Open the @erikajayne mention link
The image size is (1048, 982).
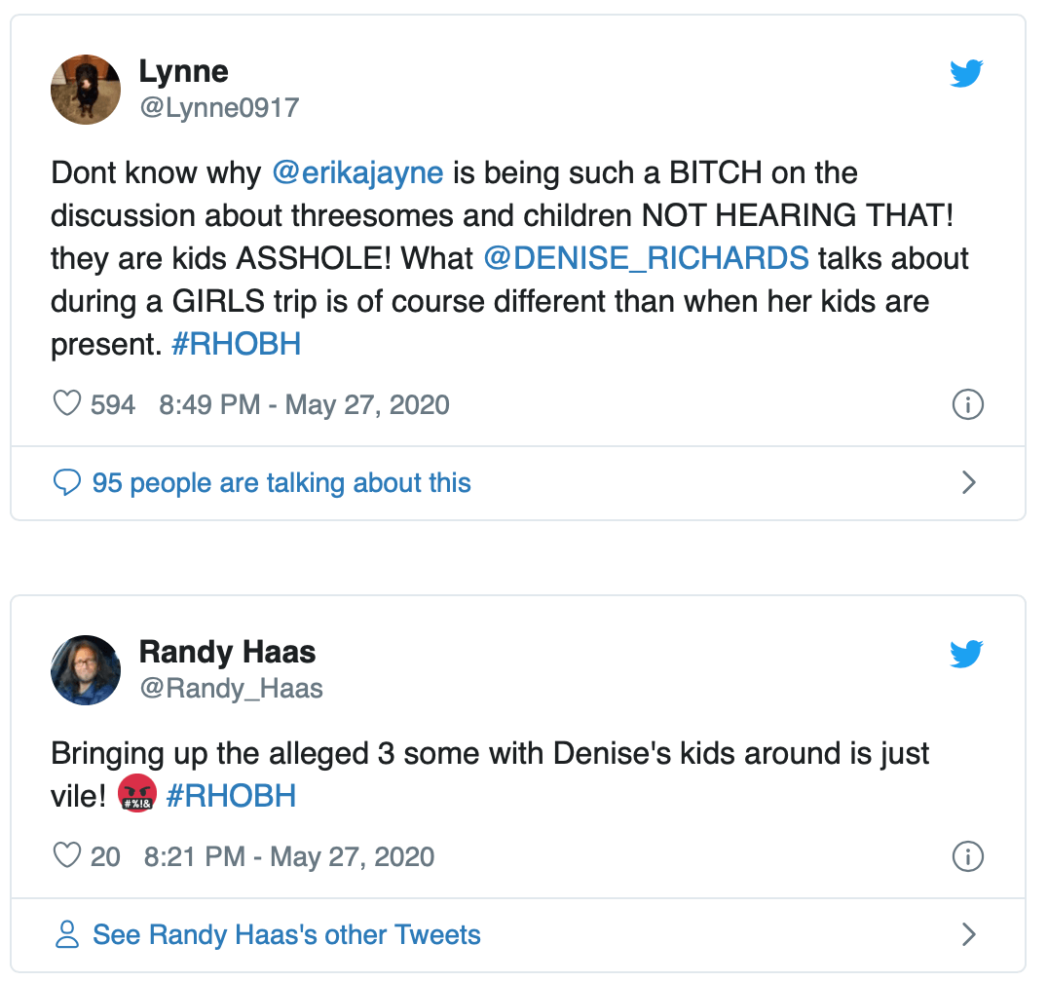[x=357, y=173]
